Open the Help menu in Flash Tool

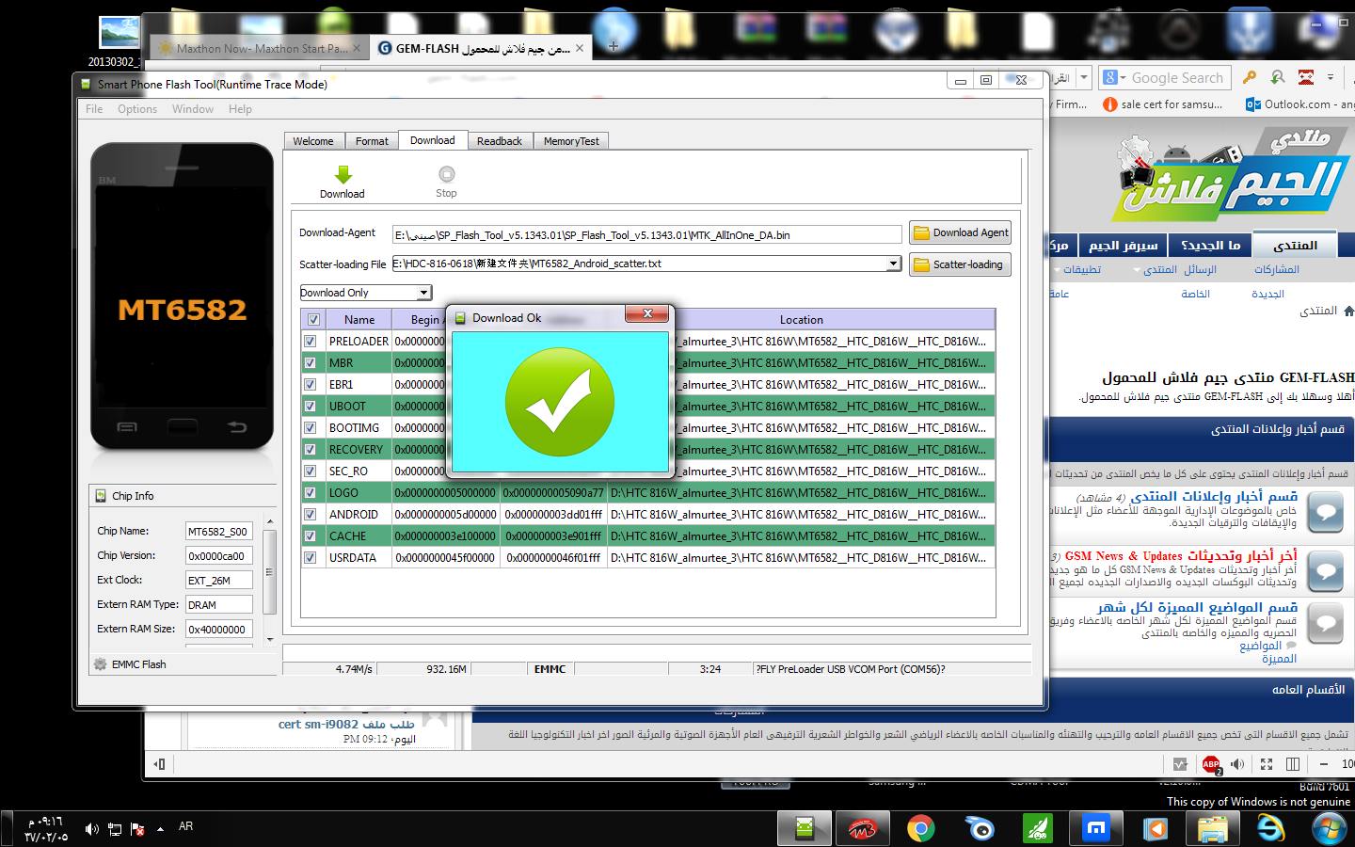coord(240,109)
